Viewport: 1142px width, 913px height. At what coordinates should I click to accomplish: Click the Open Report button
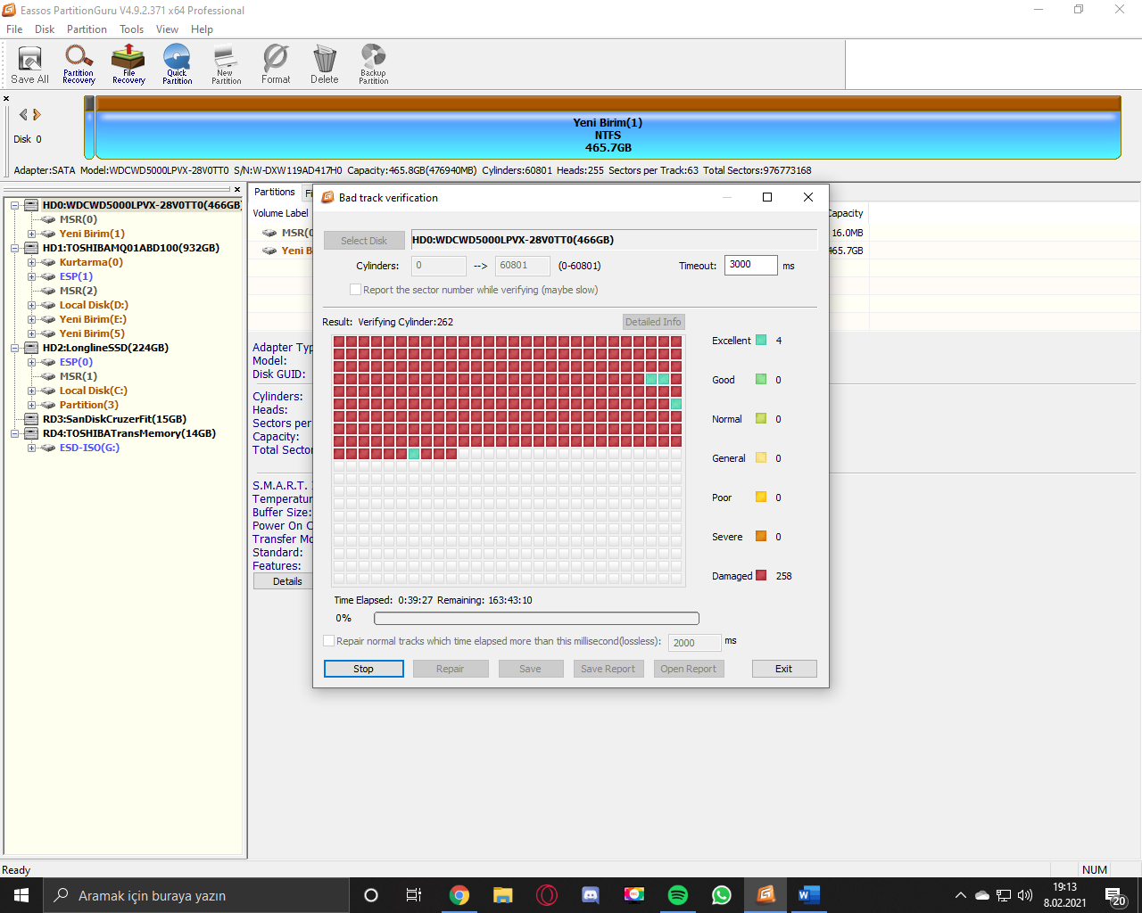(689, 669)
